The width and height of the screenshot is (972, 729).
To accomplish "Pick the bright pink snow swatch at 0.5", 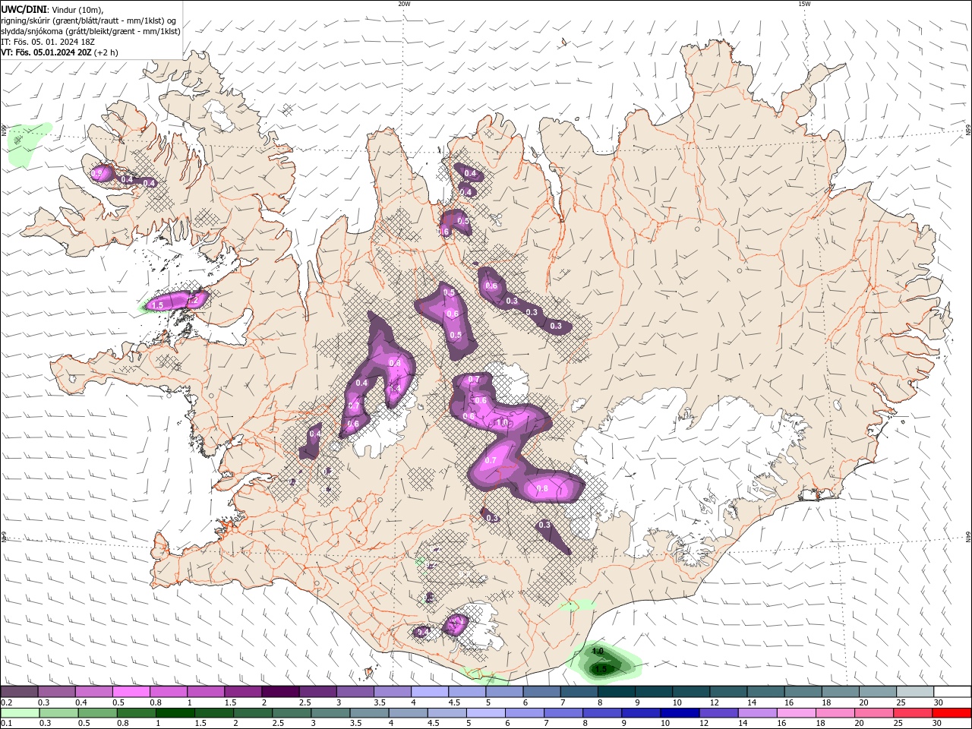I will point(131,692).
